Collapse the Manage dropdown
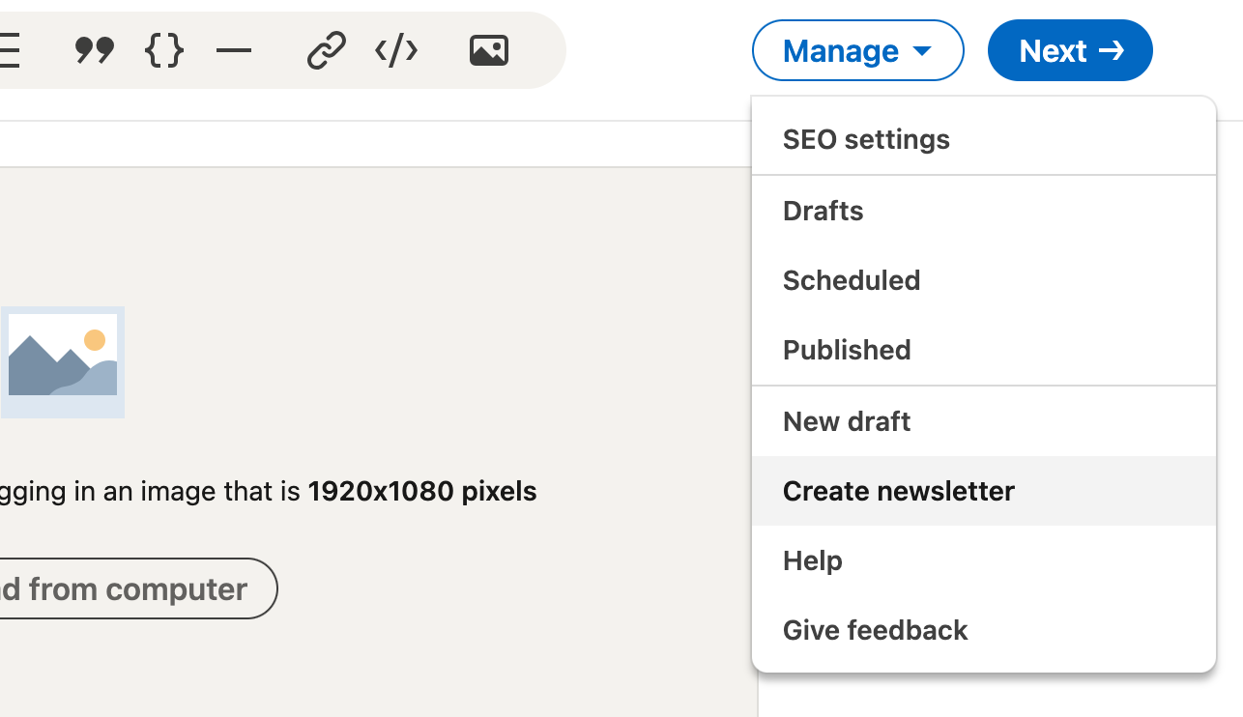The image size is (1243, 717). click(857, 50)
